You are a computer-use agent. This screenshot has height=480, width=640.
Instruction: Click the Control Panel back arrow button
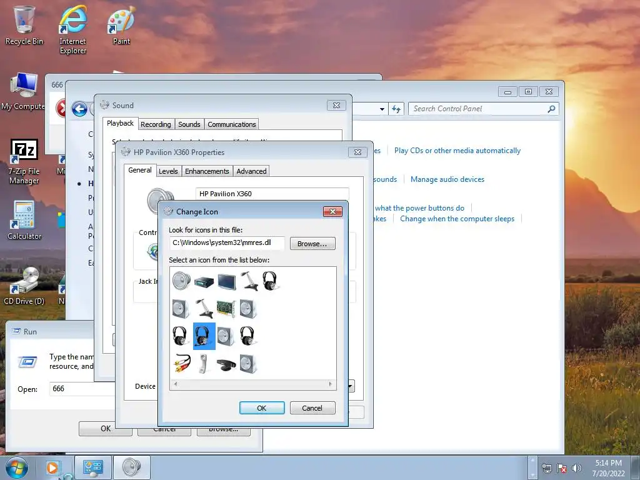[79, 109]
